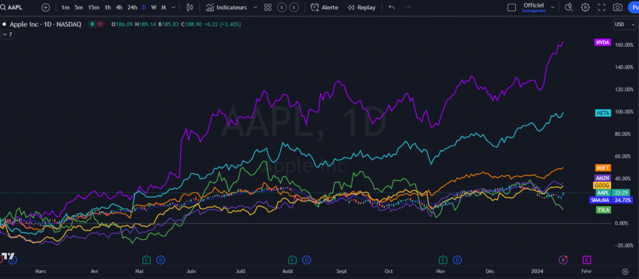Open chart settings gear icon

pos(585,7)
